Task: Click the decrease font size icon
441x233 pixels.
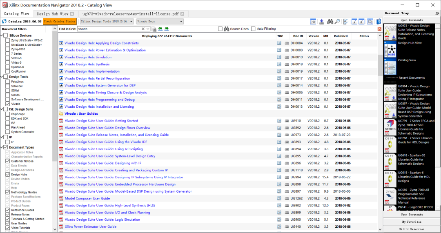Action: coord(354,21)
